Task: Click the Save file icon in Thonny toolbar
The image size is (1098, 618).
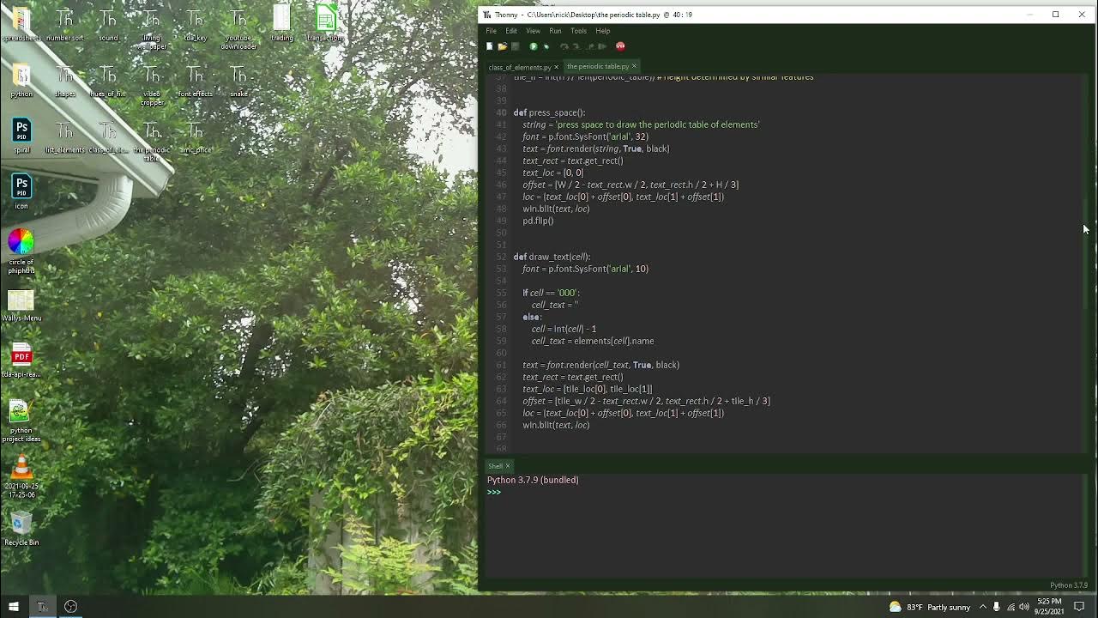Action: 515,46
